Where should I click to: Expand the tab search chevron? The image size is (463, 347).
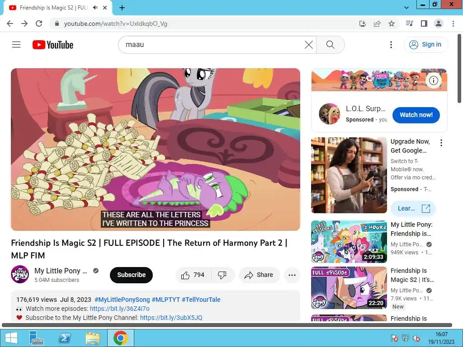point(406,8)
